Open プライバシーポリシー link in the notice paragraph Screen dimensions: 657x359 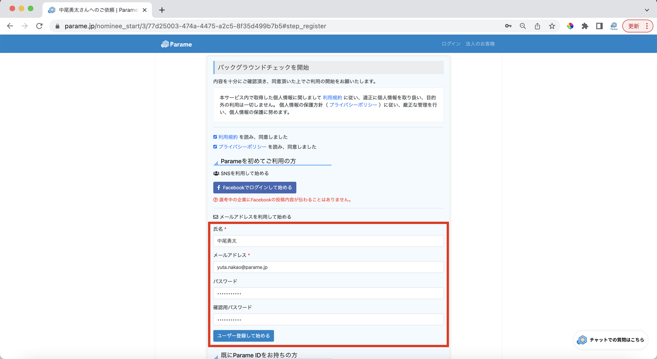pos(353,105)
